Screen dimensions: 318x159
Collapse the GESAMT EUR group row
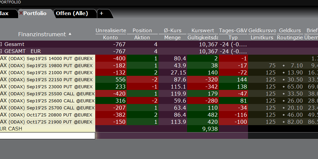(x=1, y=51)
